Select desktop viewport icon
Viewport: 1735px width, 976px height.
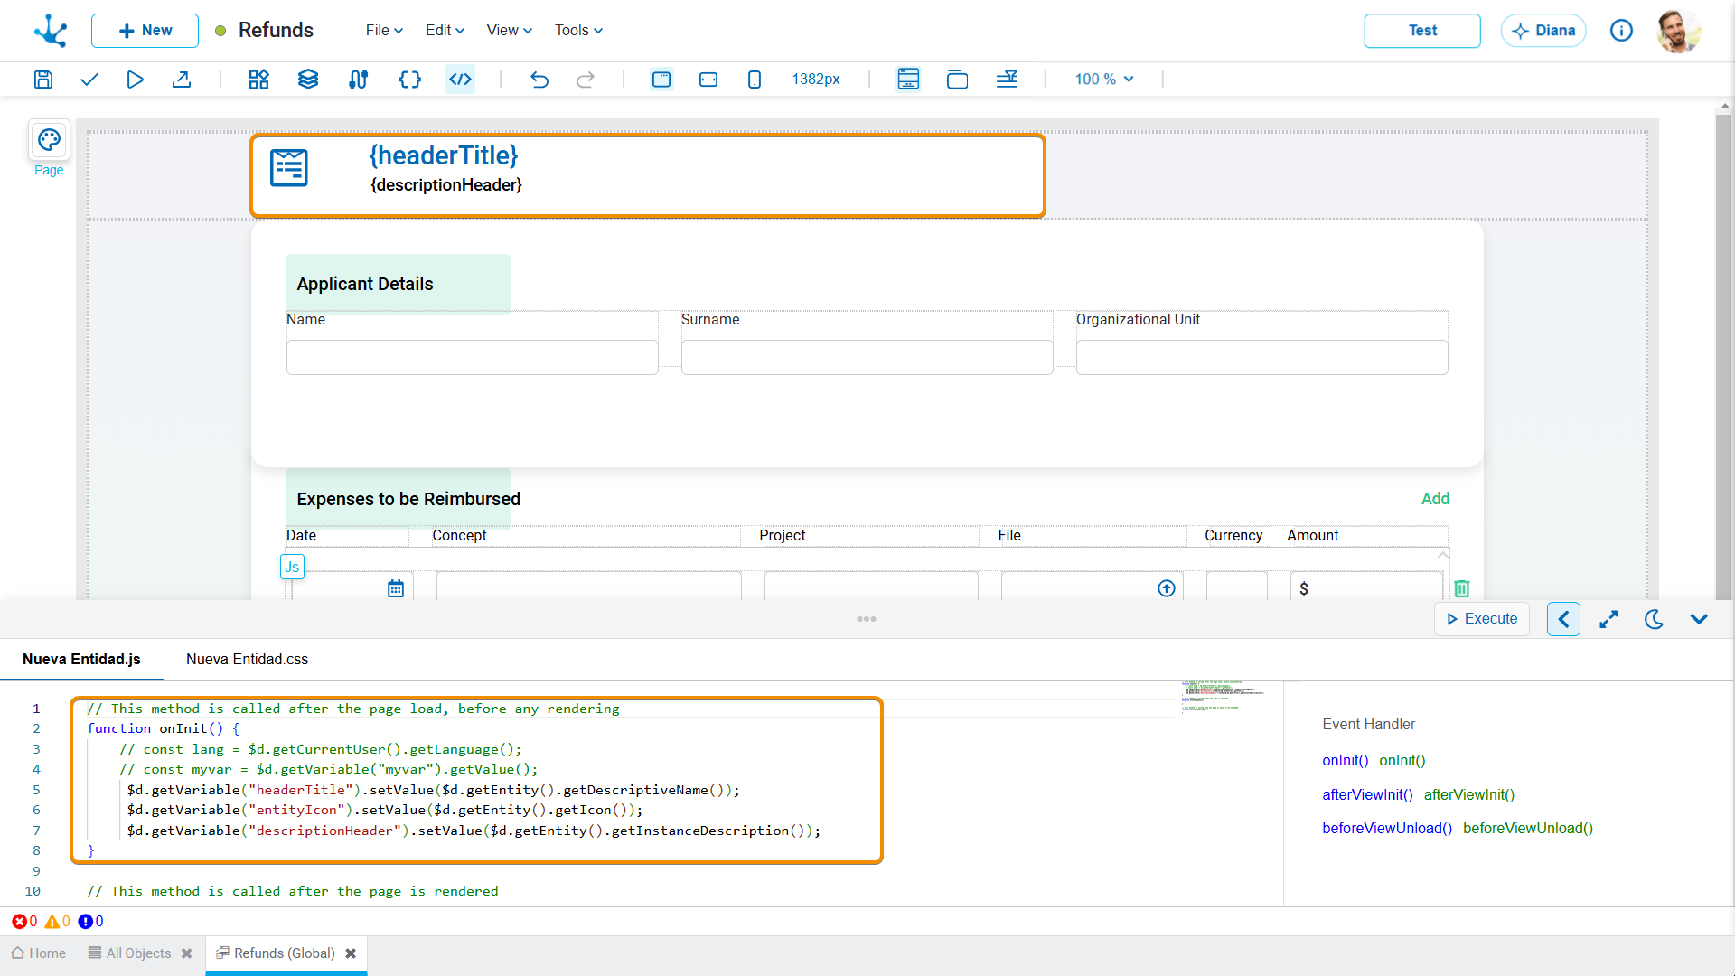coord(661,80)
